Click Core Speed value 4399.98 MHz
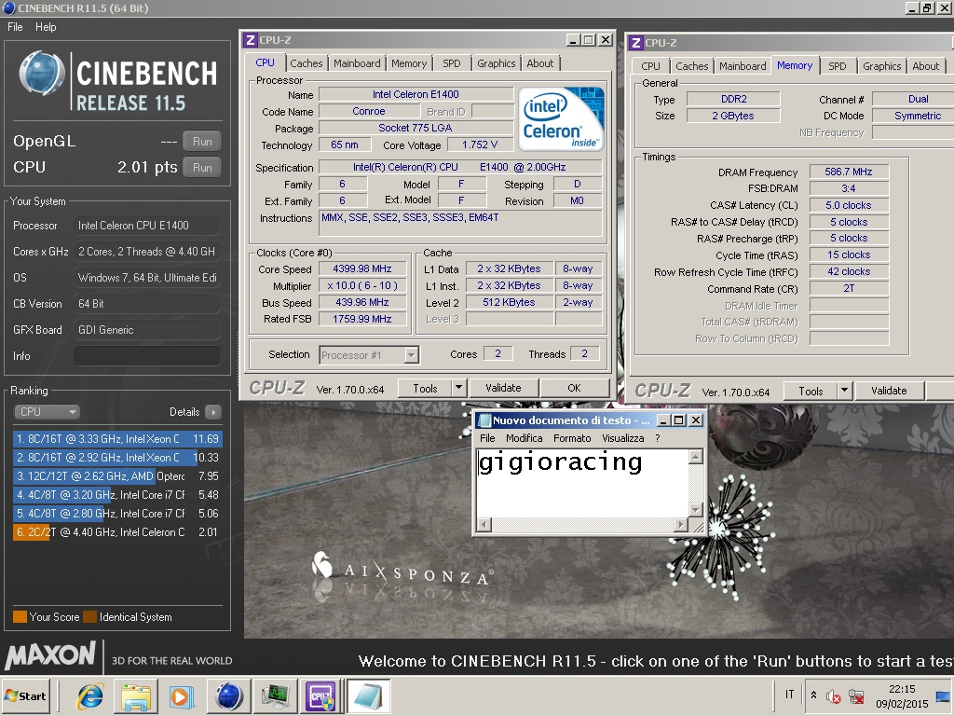Screen dimensions: 954x716 tap(362, 269)
